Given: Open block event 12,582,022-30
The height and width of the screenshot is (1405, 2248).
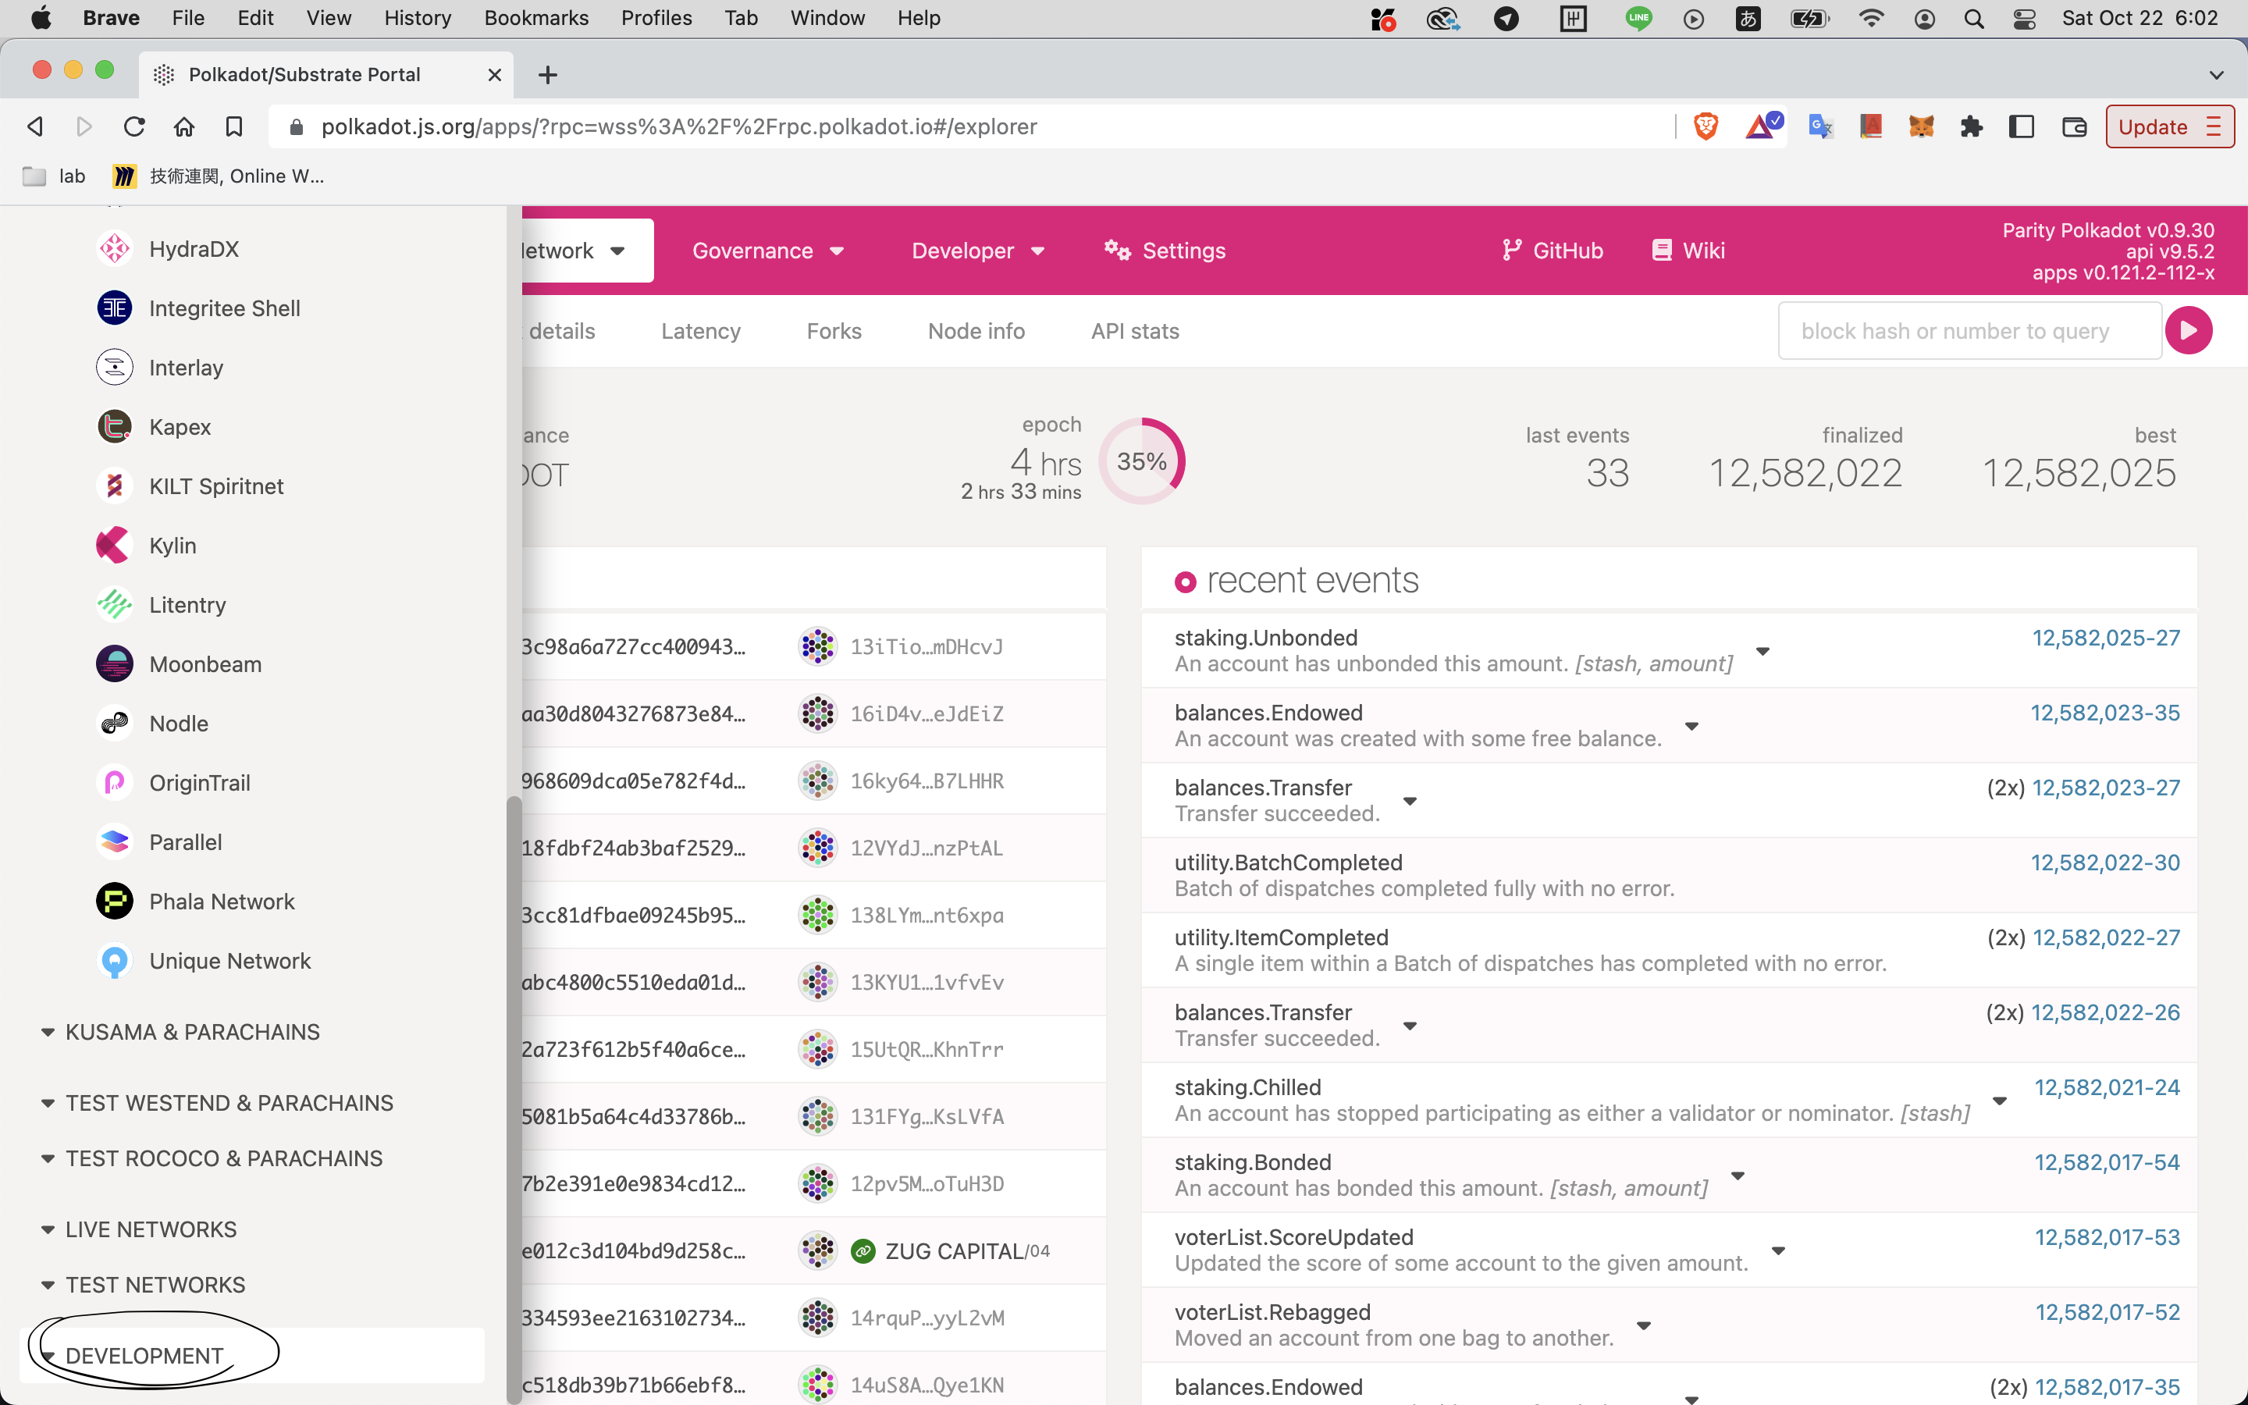Looking at the screenshot, I should [2104, 863].
